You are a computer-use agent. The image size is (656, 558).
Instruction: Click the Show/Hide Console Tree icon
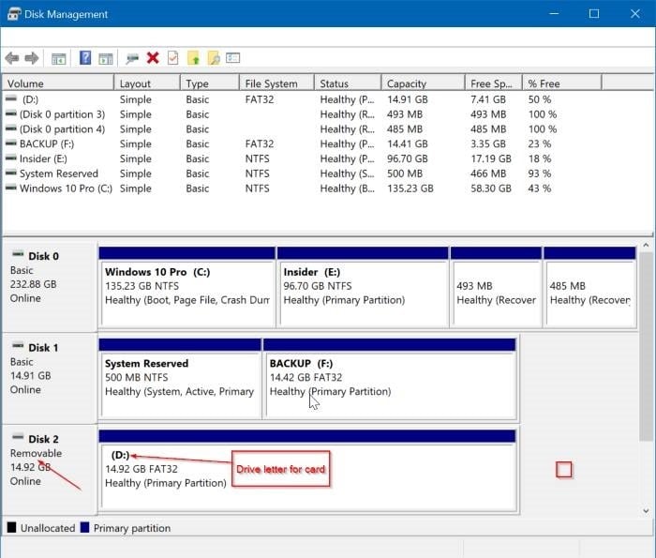pyautogui.click(x=58, y=58)
